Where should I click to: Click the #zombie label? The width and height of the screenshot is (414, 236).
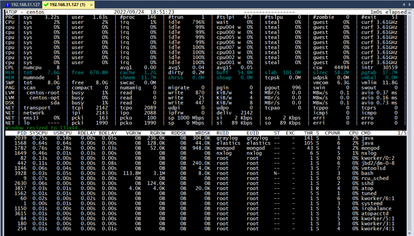(324, 17)
